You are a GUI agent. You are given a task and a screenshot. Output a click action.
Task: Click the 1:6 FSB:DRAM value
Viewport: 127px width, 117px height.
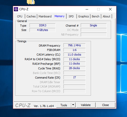(75, 50)
